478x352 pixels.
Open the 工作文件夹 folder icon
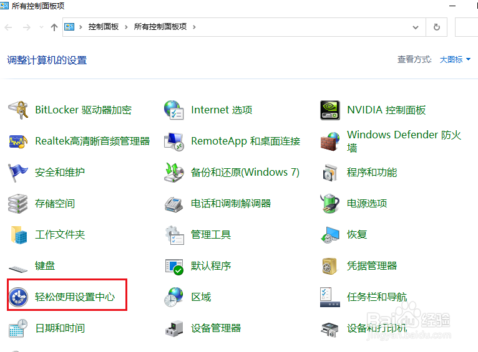tap(19, 235)
